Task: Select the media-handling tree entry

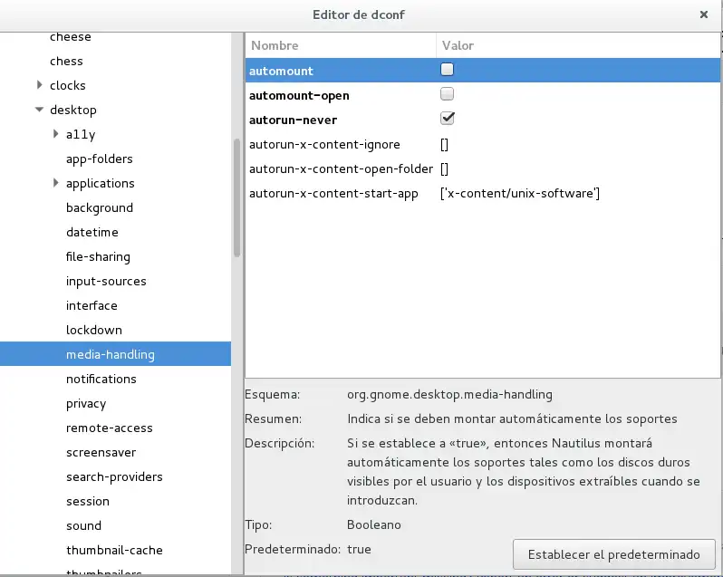Action: pos(115,354)
